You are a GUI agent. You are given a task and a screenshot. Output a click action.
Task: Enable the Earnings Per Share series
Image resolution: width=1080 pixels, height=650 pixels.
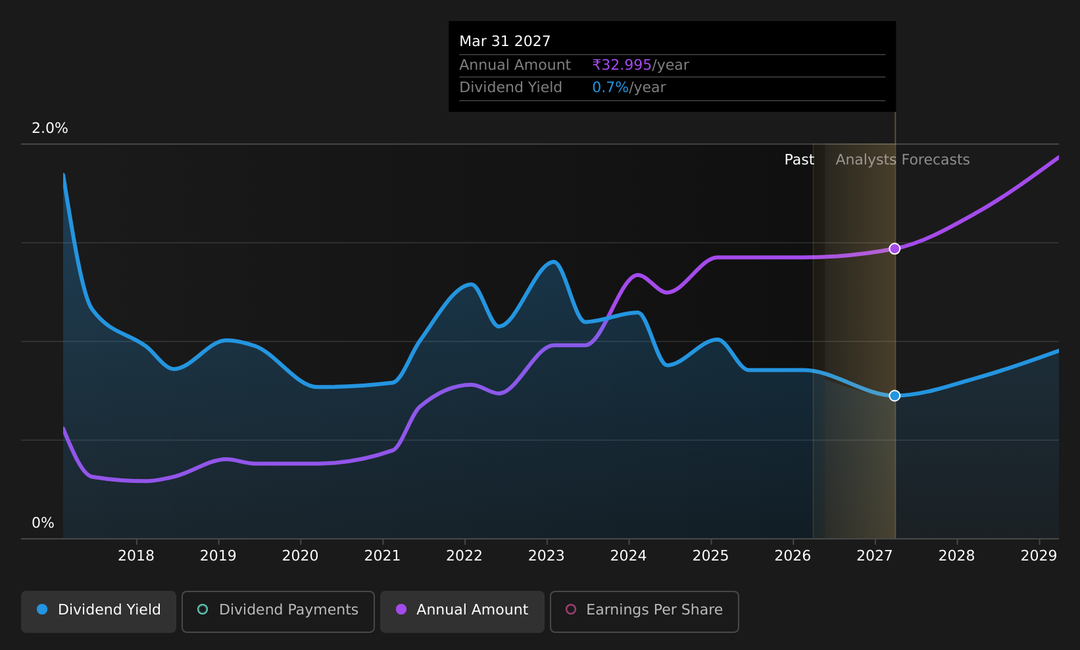(x=645, y=611)
